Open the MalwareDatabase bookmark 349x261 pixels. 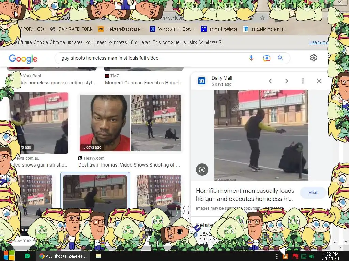122,29
